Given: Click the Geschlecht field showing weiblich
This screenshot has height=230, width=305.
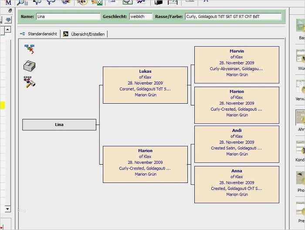Looking at the screenshot, I should click(141, 17).
